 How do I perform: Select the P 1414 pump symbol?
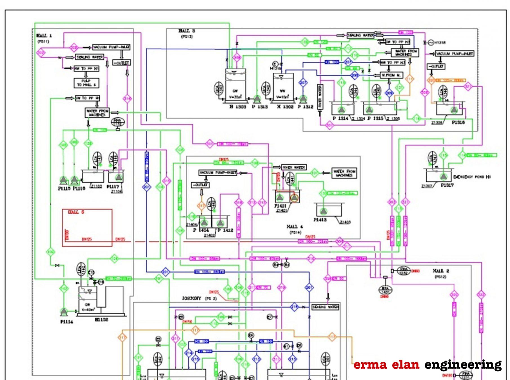(x=204, y=223)
